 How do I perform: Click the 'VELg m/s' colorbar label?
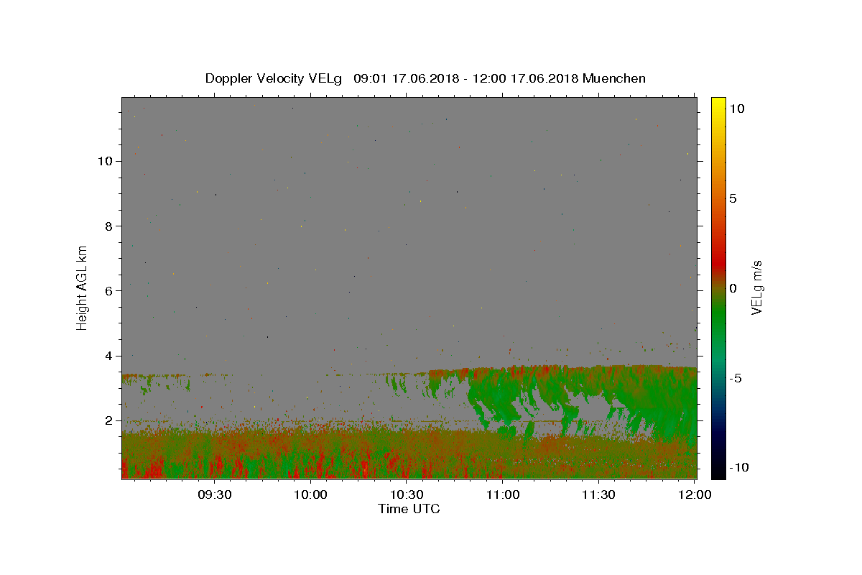click(756, 287)
